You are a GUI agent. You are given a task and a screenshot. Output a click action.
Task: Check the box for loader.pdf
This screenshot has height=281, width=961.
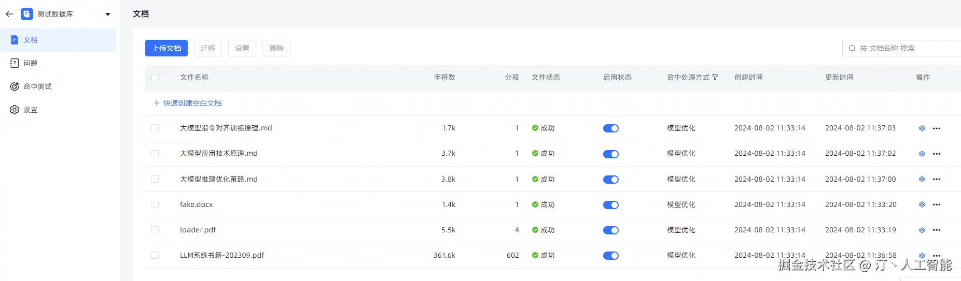click(x=155, y=230)
